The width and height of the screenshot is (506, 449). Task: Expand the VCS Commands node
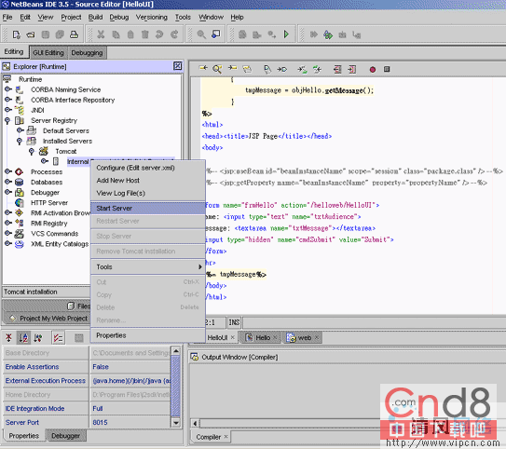click(x=8, y=233)
